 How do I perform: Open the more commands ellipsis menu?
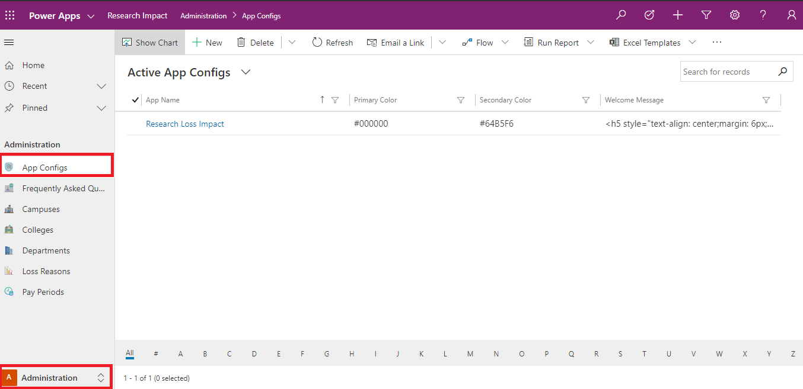pyautogui.click(x=717, y=43)
